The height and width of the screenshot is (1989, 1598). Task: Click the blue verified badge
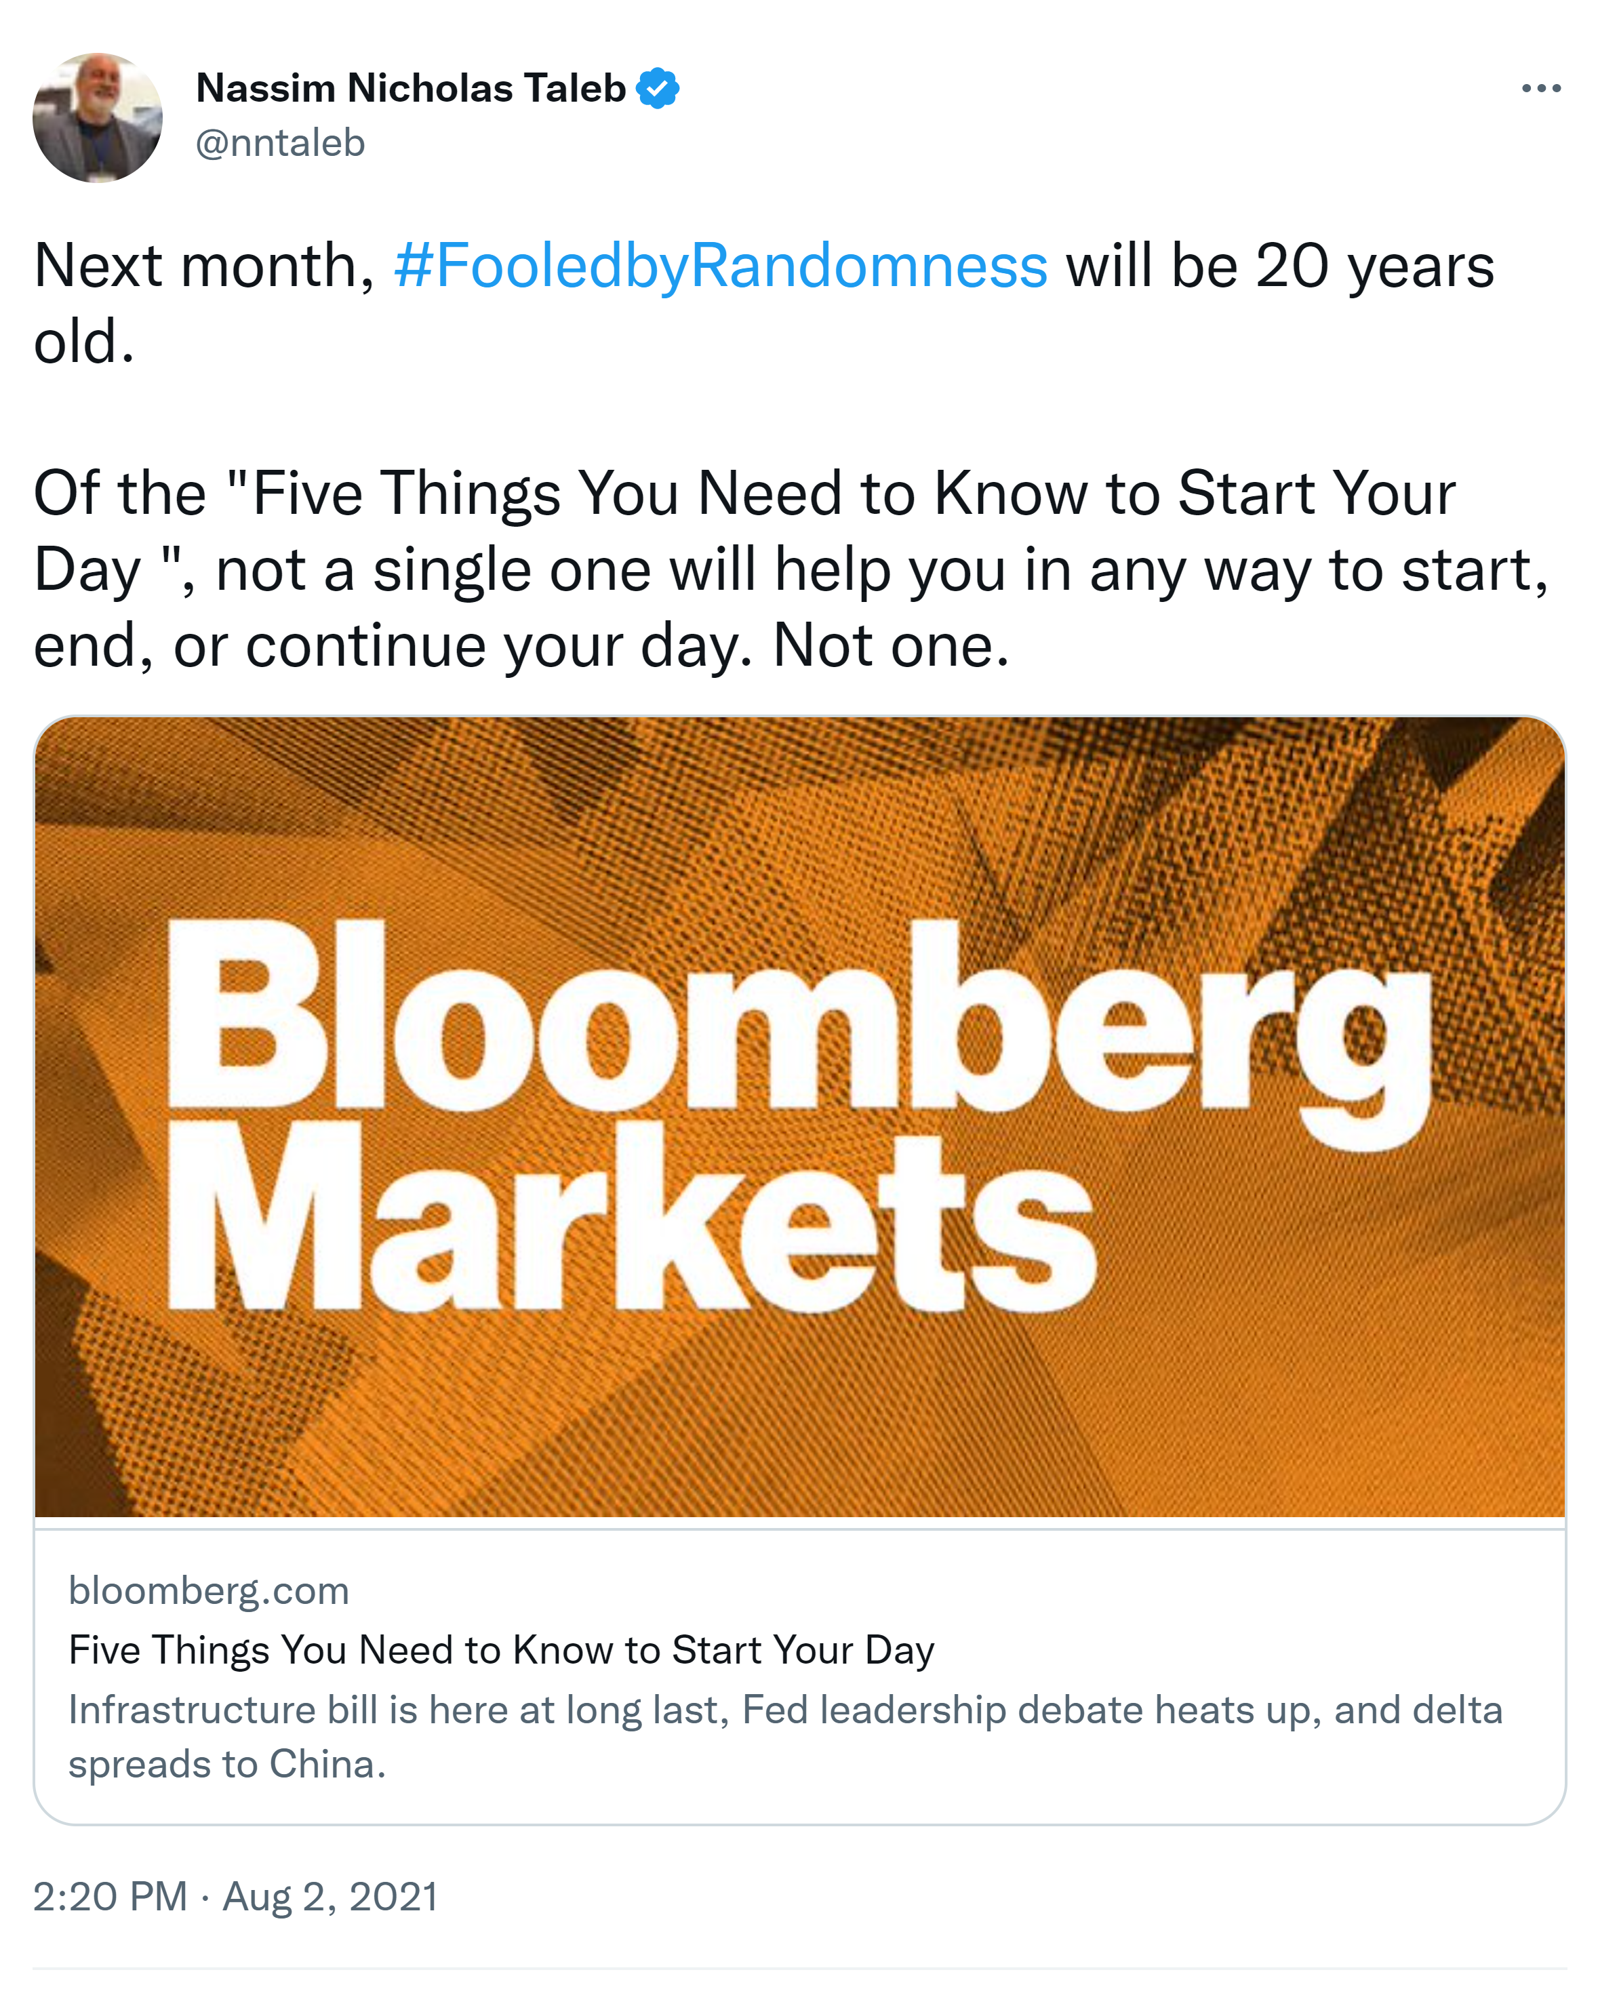(x=658, y=89)
